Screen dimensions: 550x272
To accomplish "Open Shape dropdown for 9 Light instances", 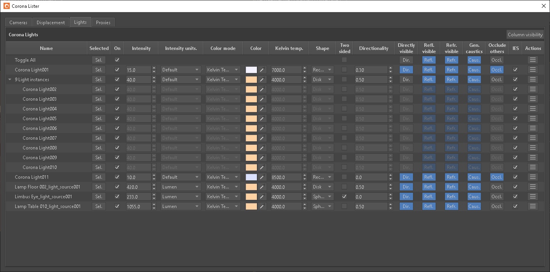I will [x=322, y=80].
